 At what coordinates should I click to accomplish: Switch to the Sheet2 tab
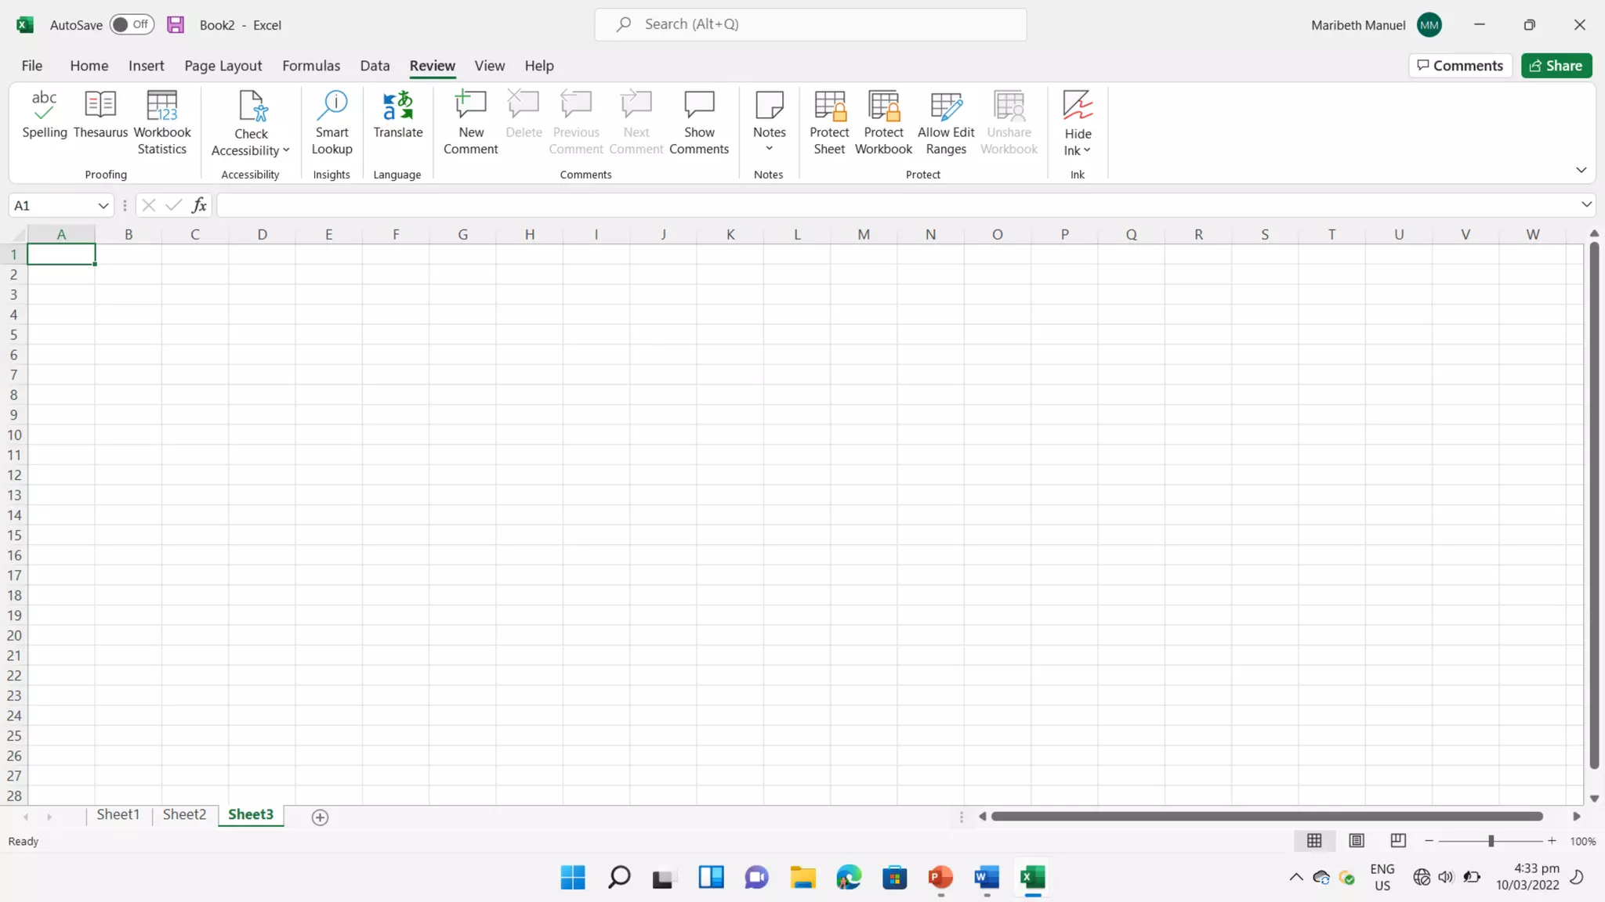pos(184,814)
